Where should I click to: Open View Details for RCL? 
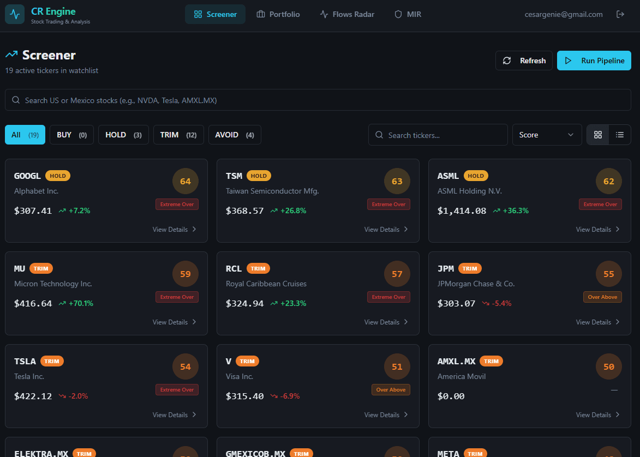(386, 322)
